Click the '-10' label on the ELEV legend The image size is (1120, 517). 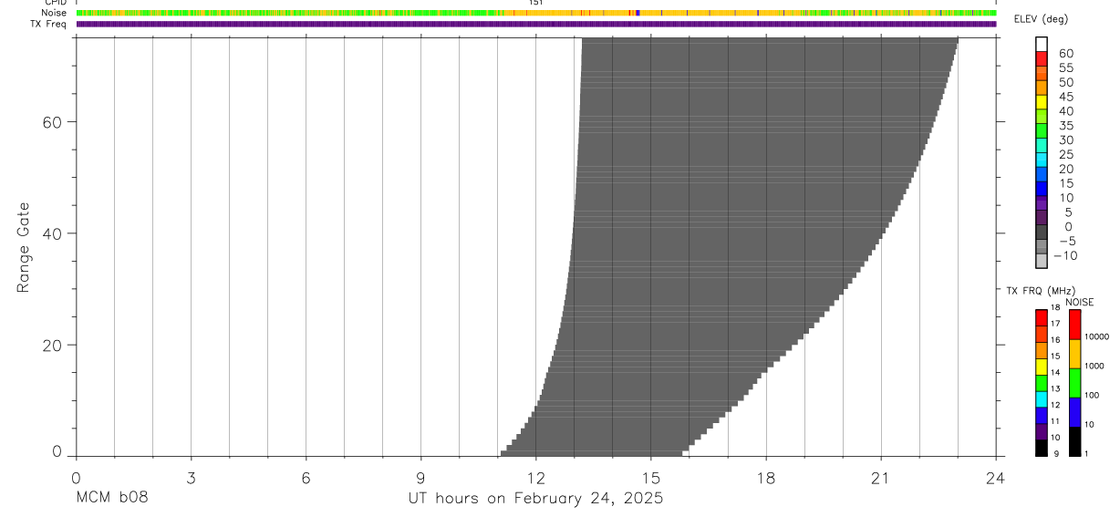click(1063, 255)
